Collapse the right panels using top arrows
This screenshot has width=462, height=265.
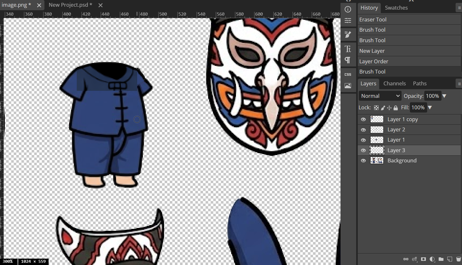411,1
